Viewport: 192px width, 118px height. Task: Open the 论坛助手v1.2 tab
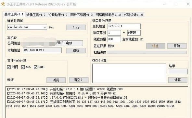(58, 15)
